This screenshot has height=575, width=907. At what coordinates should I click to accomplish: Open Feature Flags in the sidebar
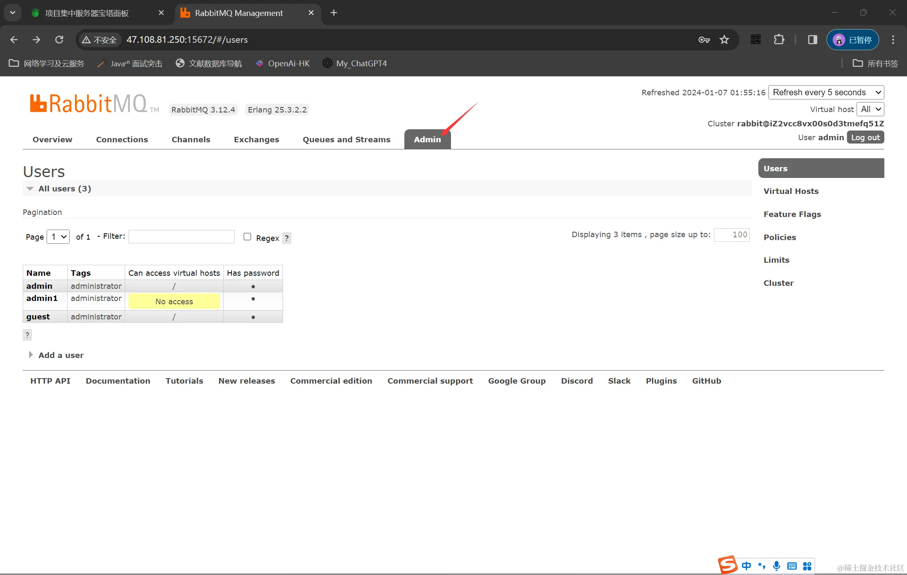(792, 214)
